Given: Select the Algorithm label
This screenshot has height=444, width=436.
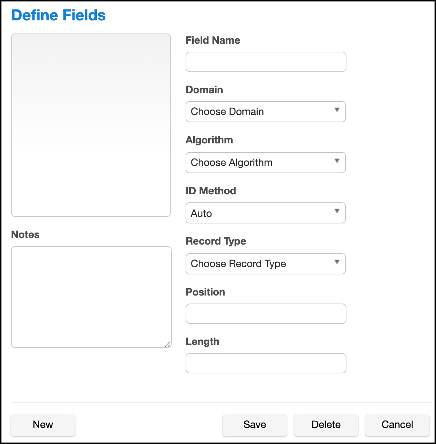Looking at the screenshot, I should [209, 140].
